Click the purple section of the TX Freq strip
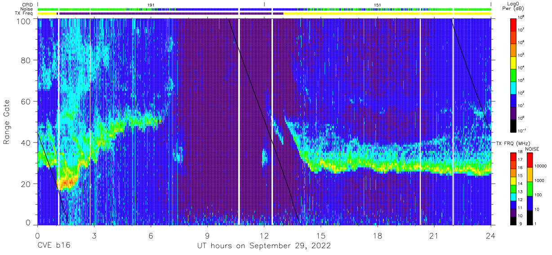The image size is (552, 255). pyautogui.click(x=171, y=13)
